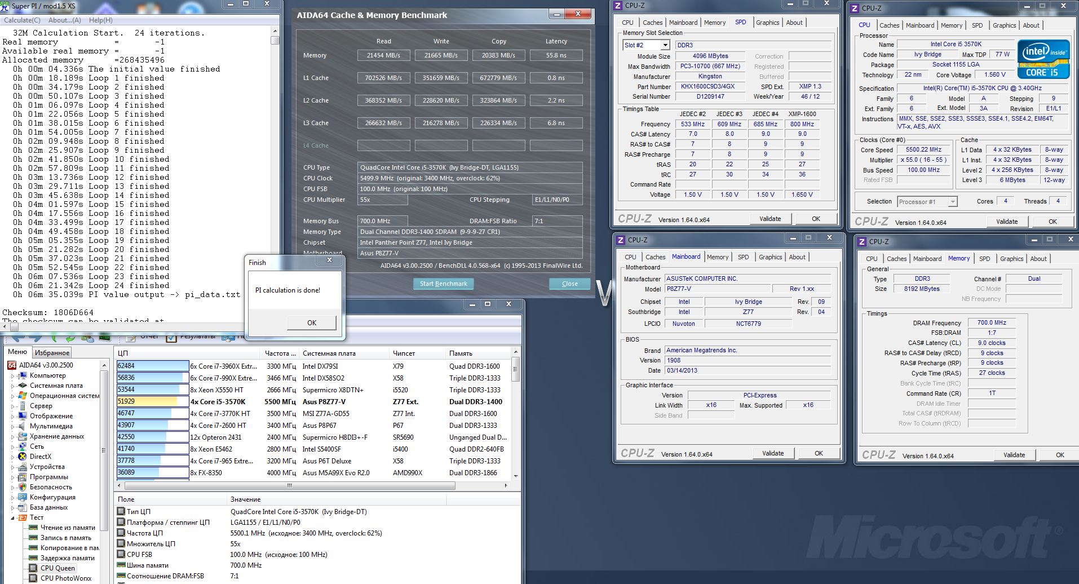Click the Конфигурация icon
Viewport: 1079px width, 584px height.
[23, 497]
